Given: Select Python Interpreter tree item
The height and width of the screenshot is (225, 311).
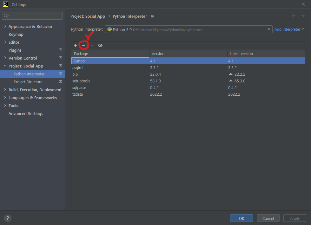Looking at the screenshot, I should click(x=32, y=74).
